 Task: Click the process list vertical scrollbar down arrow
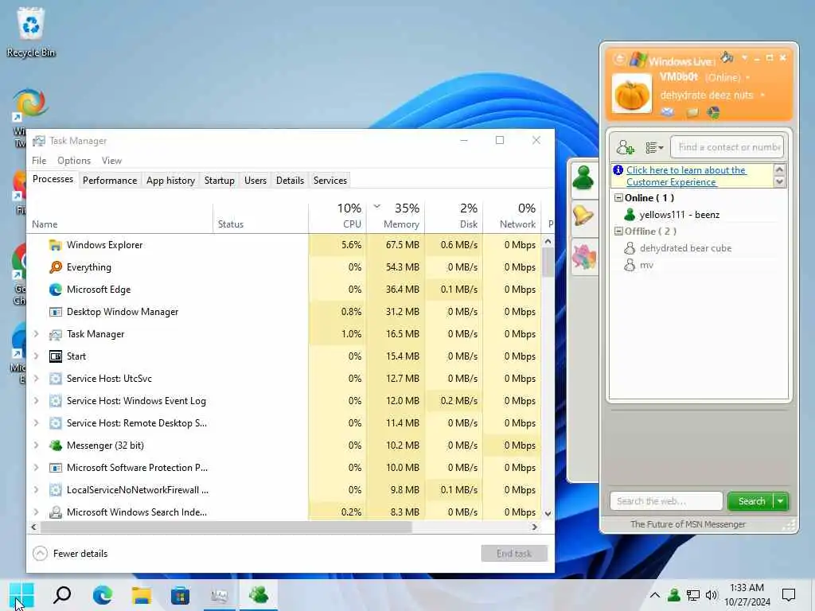pos(548,513)
